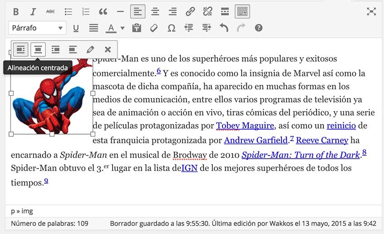The width and height of the screenshot is (384, 234).
Task: Remove the image with X icon
Action: (x=108, y=50)
